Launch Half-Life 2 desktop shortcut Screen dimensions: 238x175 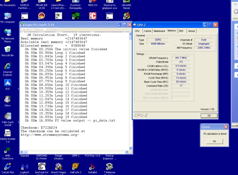tap(76, 166)
